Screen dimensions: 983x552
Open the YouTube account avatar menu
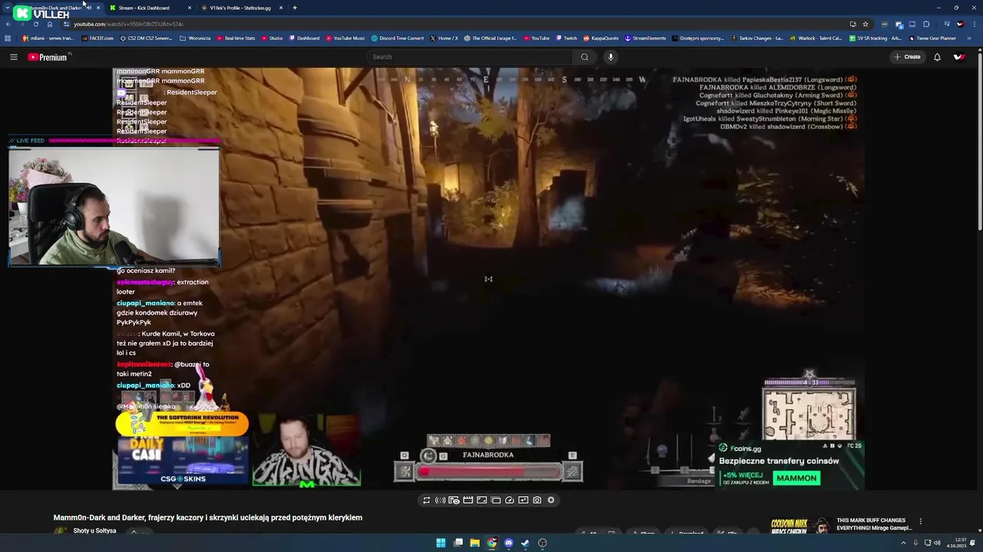tap(959, 57)
